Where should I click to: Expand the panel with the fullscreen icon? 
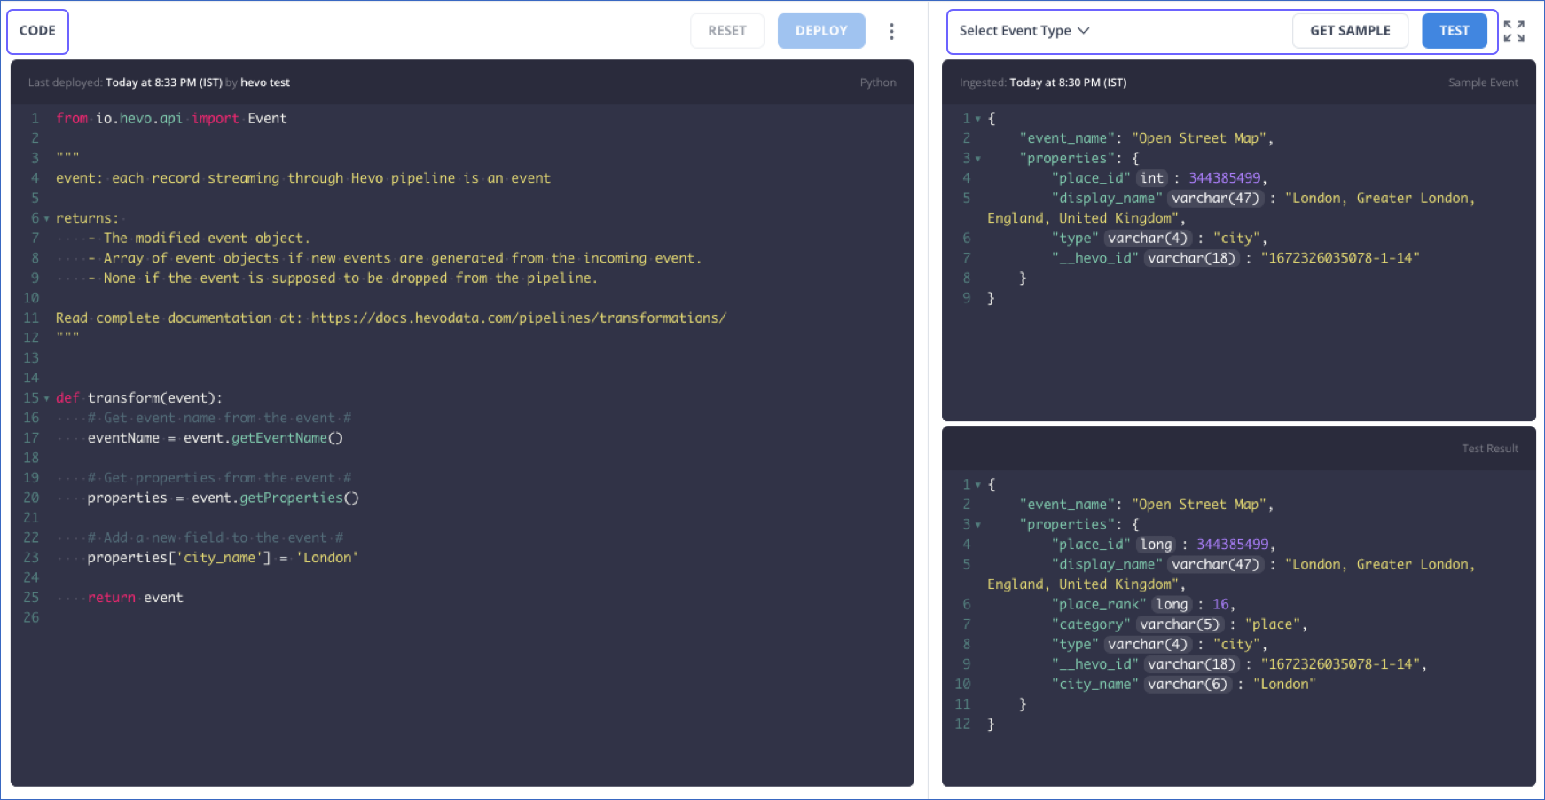(1515, 31)
